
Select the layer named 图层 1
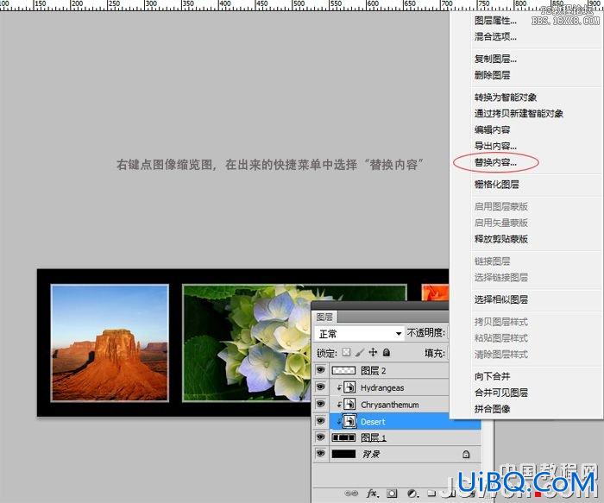[x=374, y=437]
